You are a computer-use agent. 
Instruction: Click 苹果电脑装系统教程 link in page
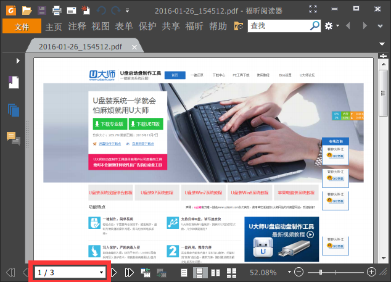pyautogui.click(x=296, y=193)
